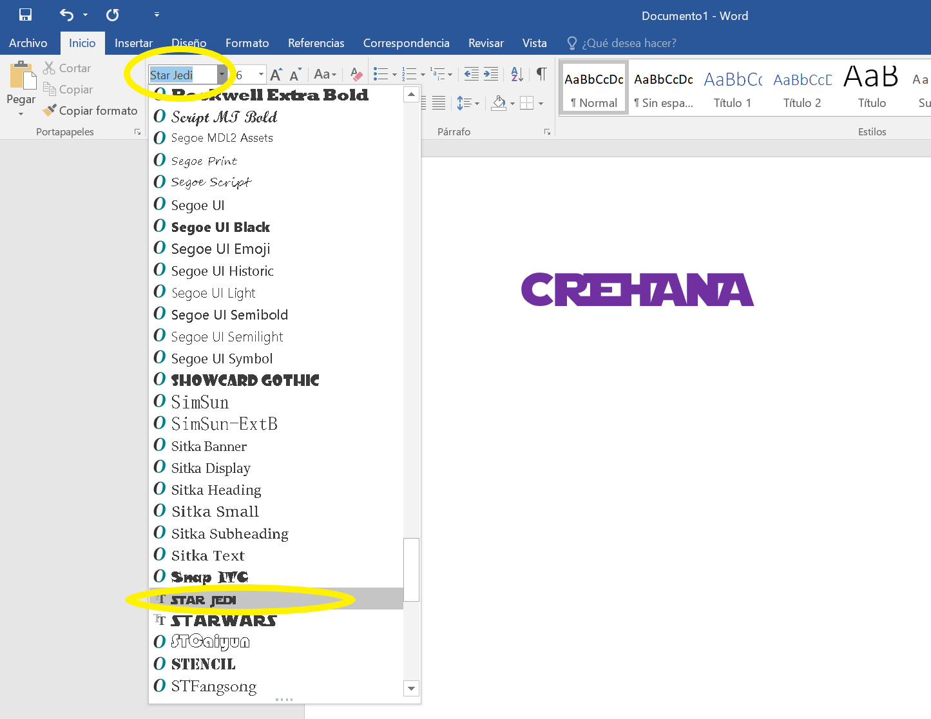931x719 pixels.
Task: Toggle justified text alignment
Action: pyautogui.click(x=439, y=102)
